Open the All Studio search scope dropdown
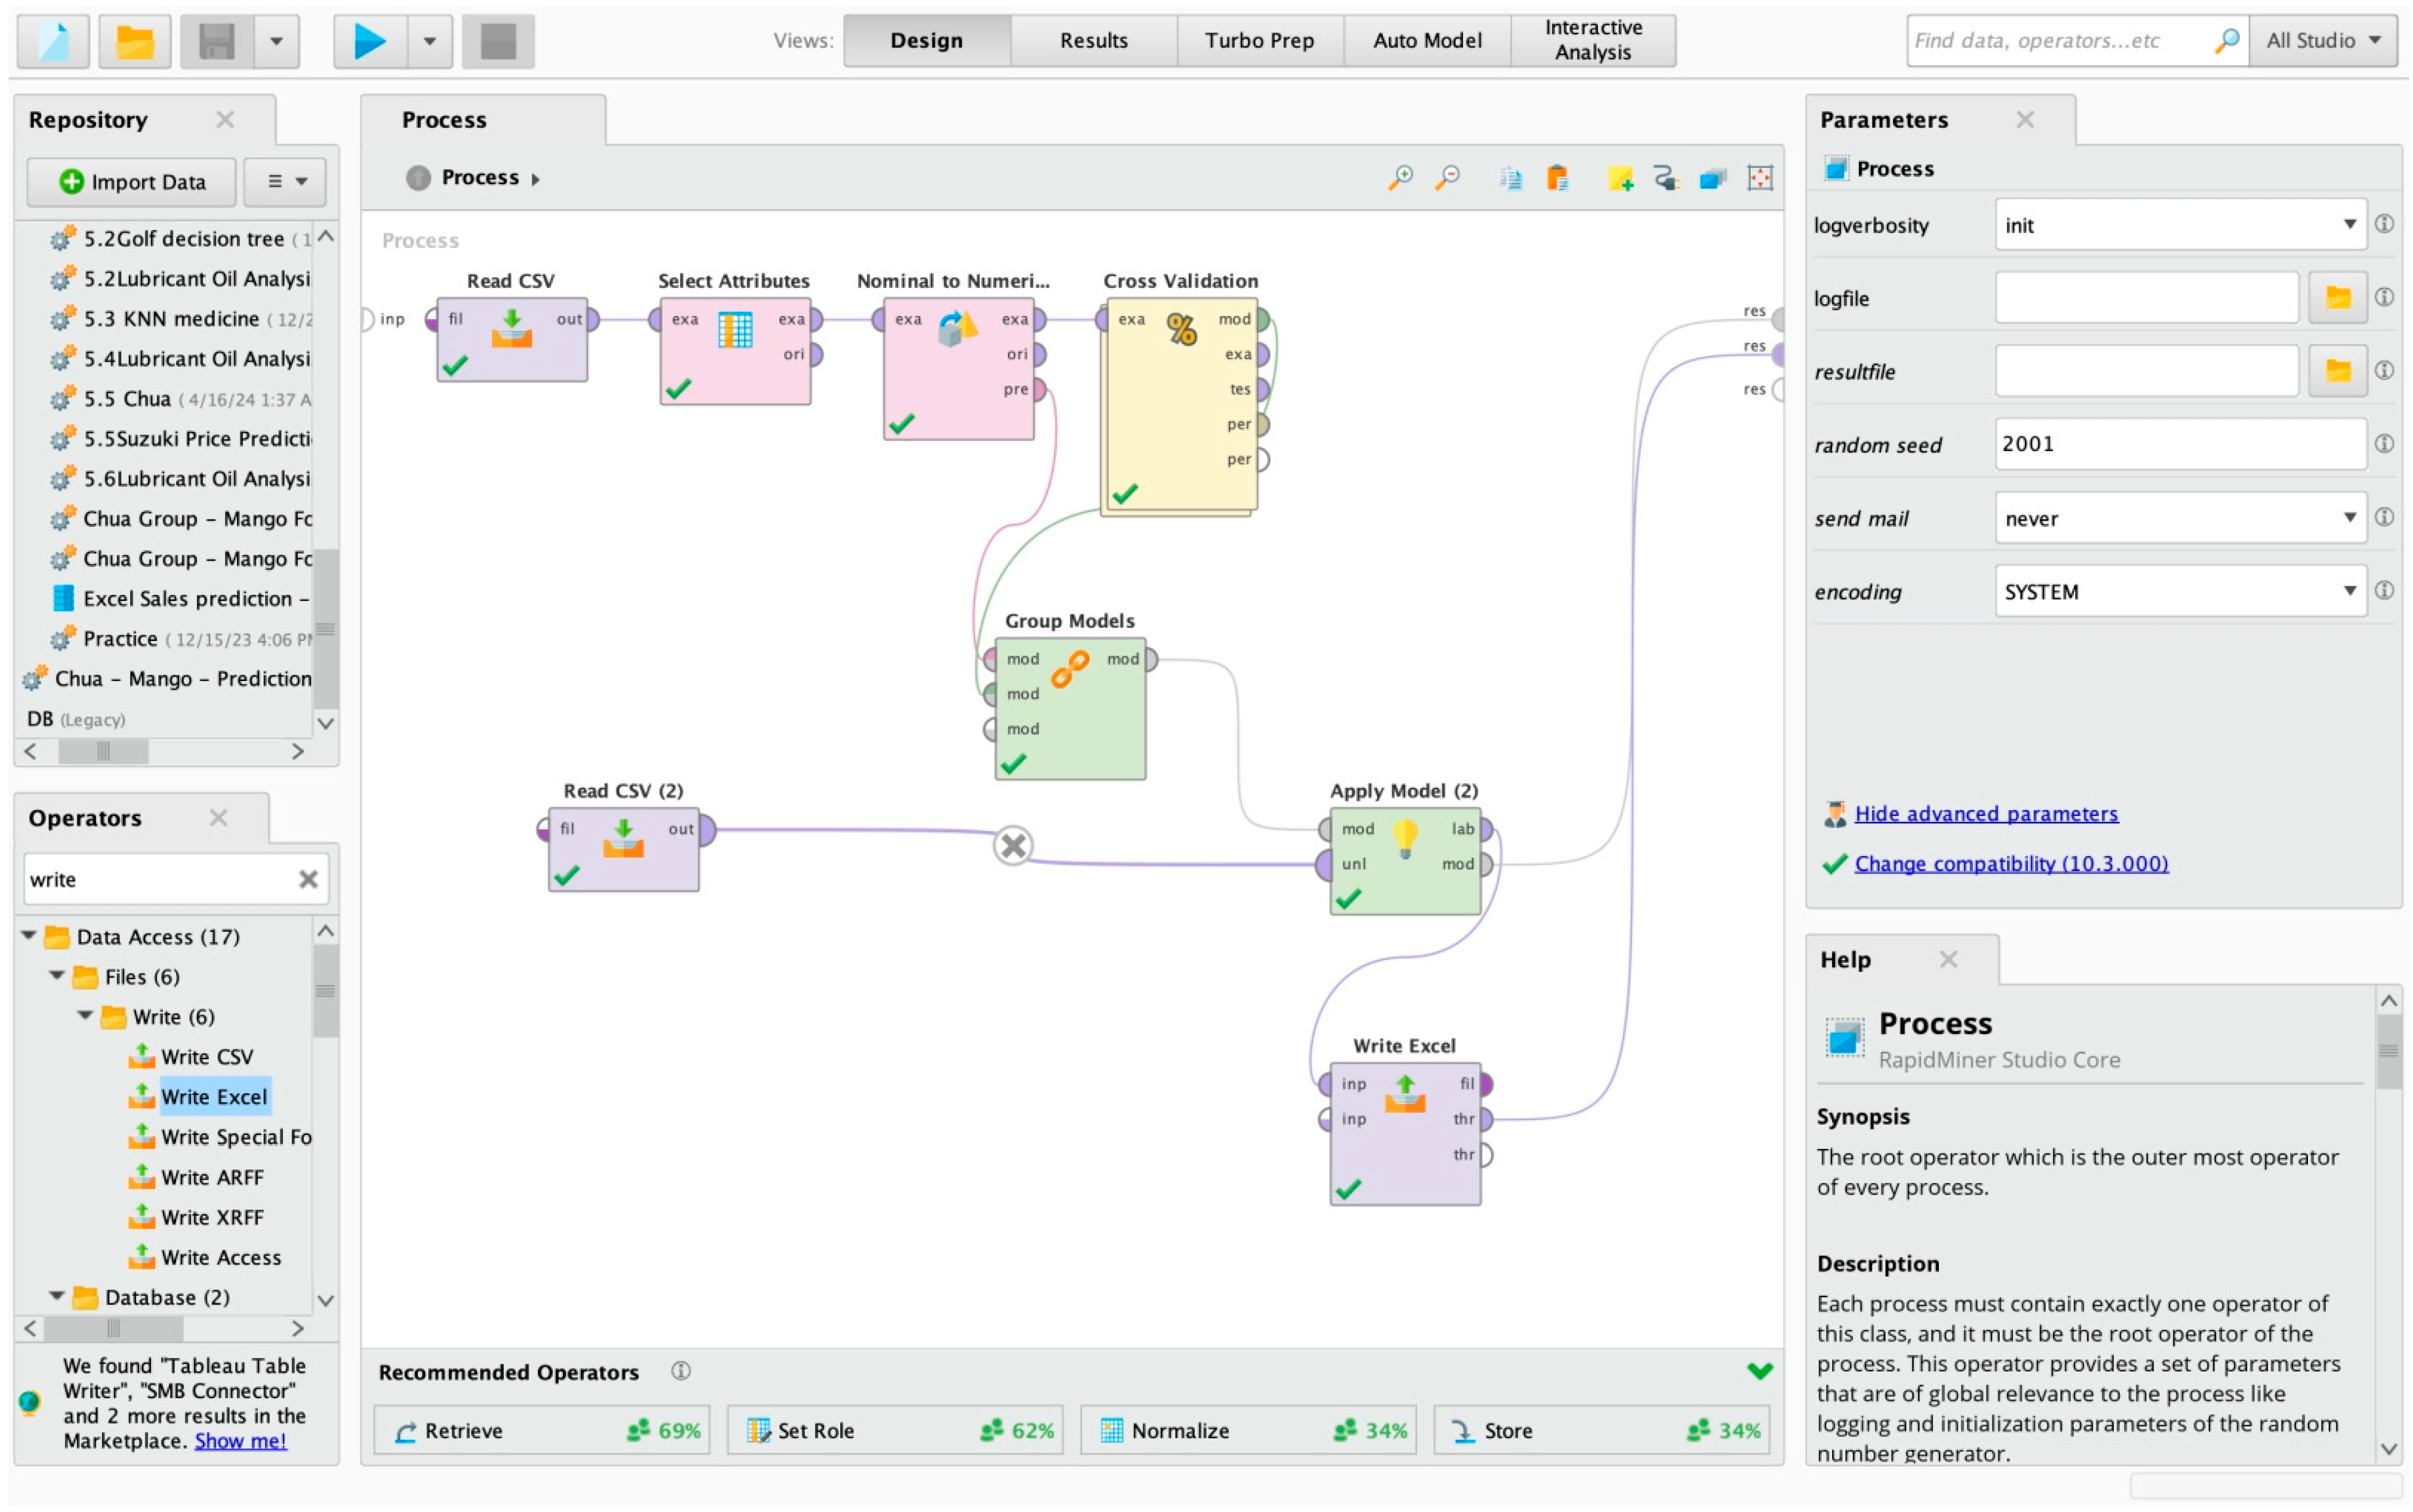2413x1512 pixels. [x=2322, y=41]
